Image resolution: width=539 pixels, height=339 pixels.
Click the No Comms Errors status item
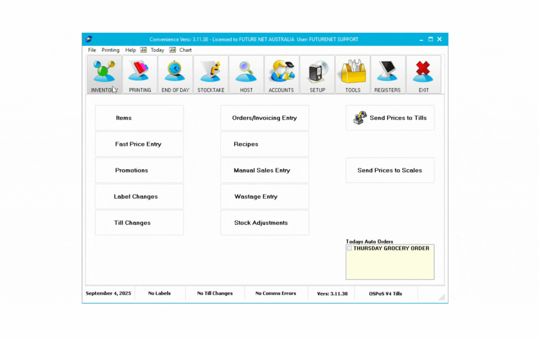coord(276,293)
